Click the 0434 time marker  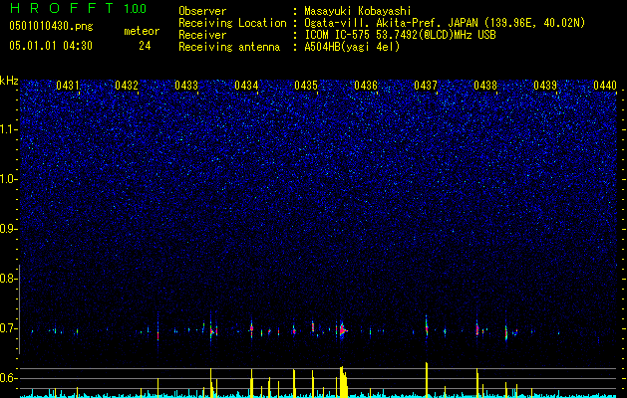click(246, 86)
